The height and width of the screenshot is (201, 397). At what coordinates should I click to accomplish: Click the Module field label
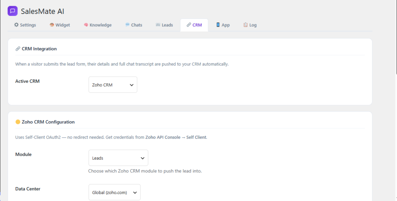pyautogui.click(x=23, y=154)
